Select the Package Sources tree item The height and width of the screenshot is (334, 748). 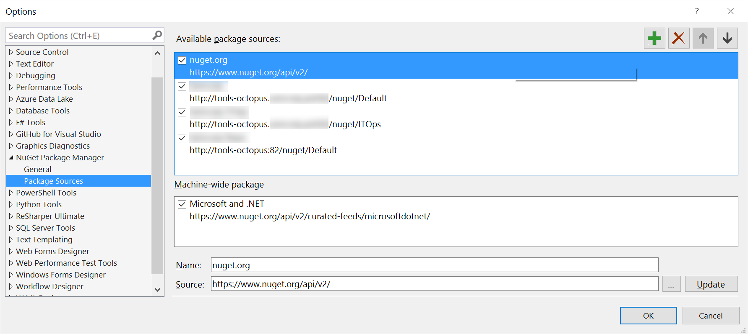coord(78,181)
